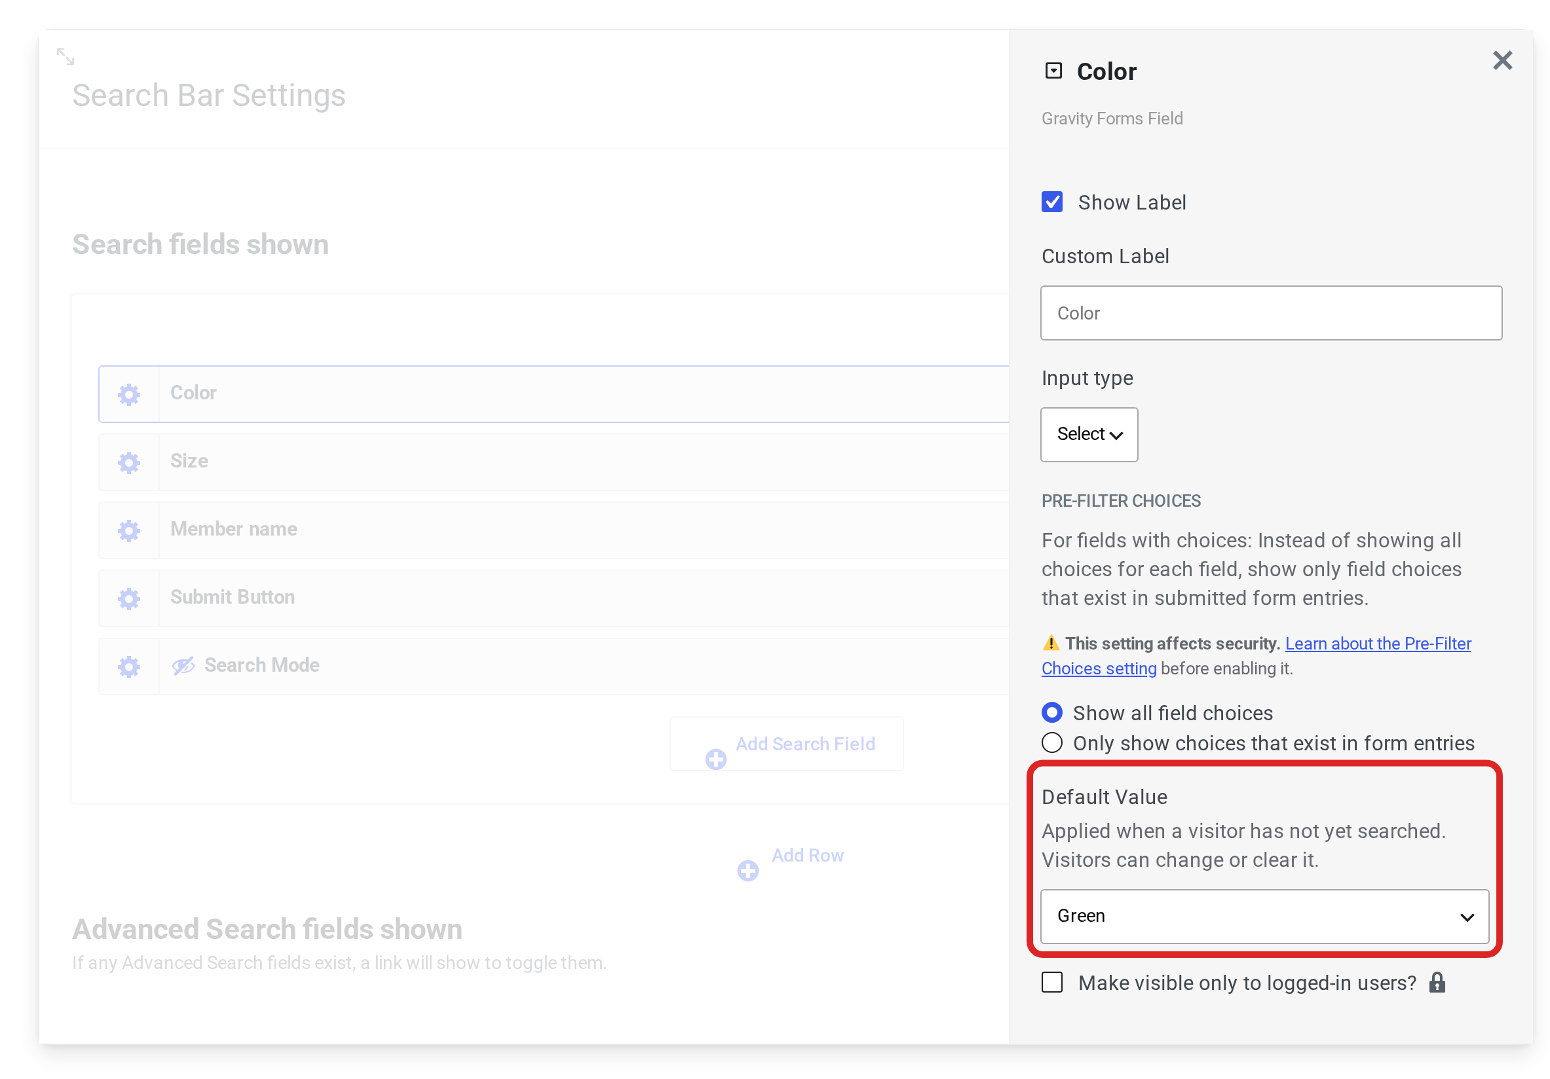Open settings gear for Color field
The height and width of the screenshot is (1079, 1550).
click(x=129, y=394)
